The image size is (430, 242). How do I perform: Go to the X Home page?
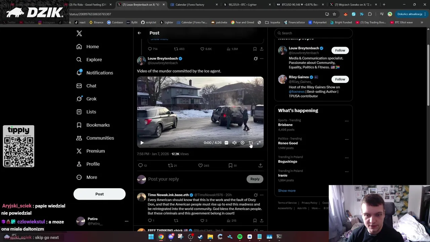pos(88,47)
